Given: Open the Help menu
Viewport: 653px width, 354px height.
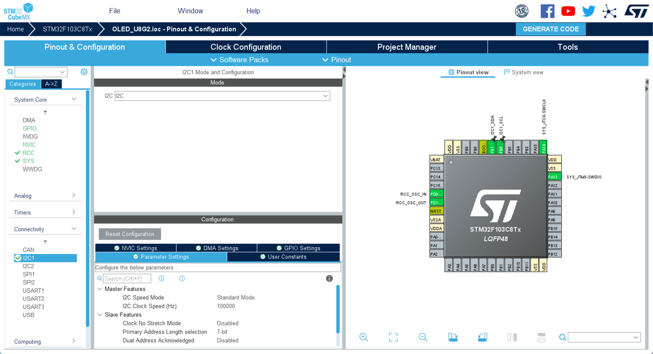Looking at the screenshot, I should click(x=253, y=11).
